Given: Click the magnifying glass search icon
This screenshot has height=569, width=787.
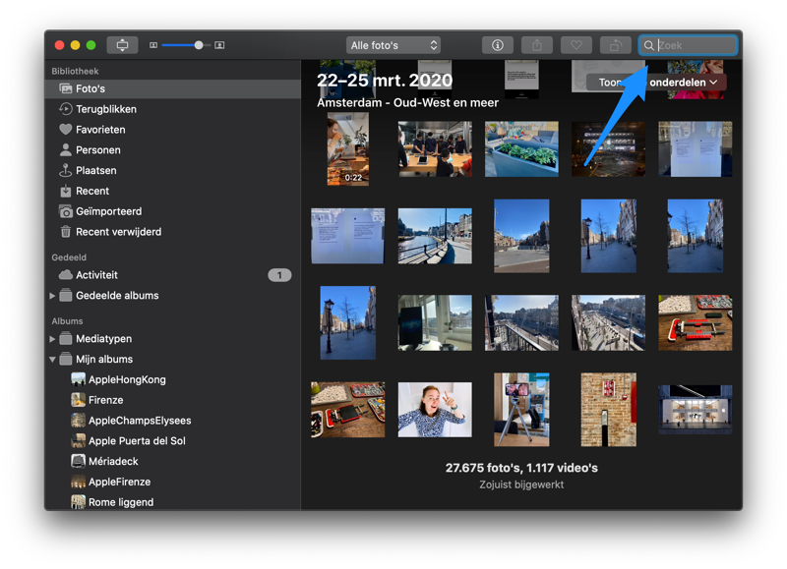Looking at the screenshot, I should [648, 45].
